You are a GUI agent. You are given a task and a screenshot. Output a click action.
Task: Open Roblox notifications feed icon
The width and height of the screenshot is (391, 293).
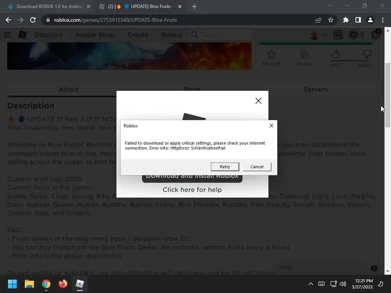338,35
